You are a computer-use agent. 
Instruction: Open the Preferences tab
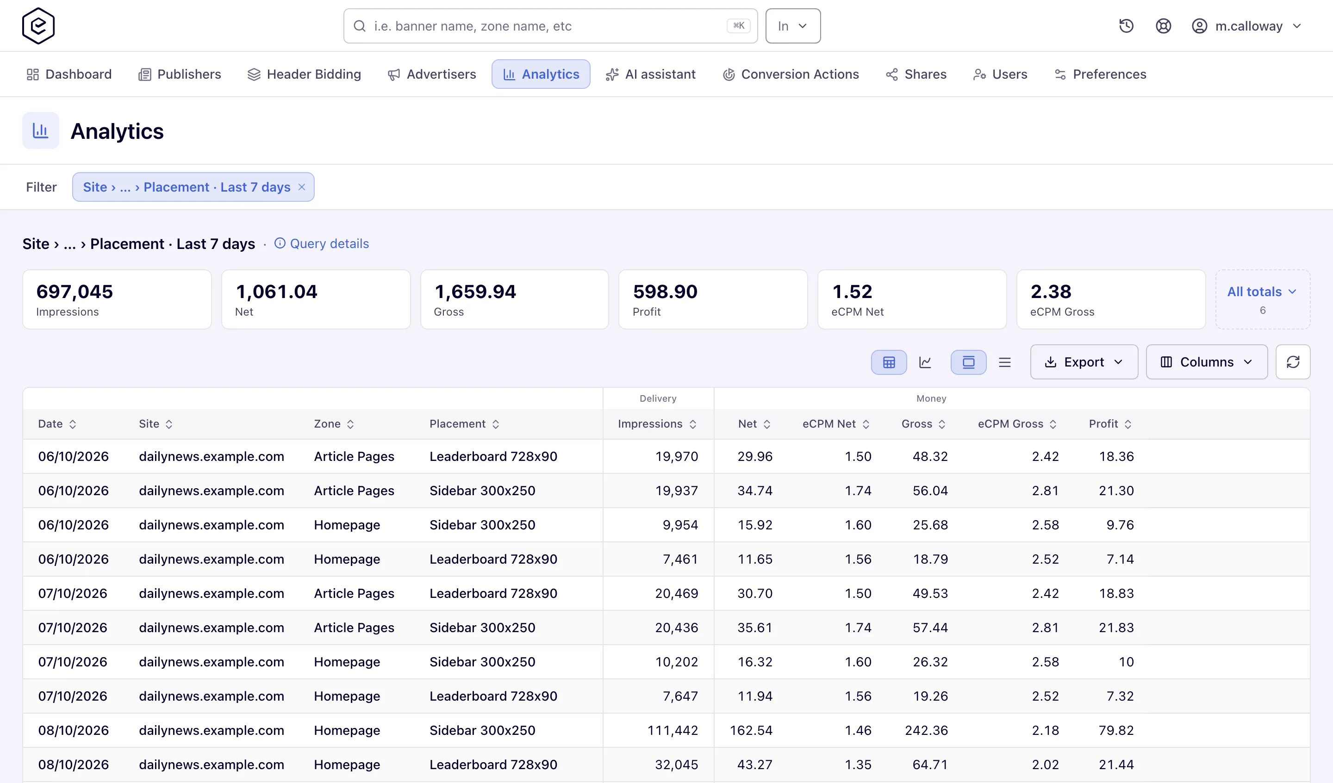pyautogui.click(x=1100, y=74)
